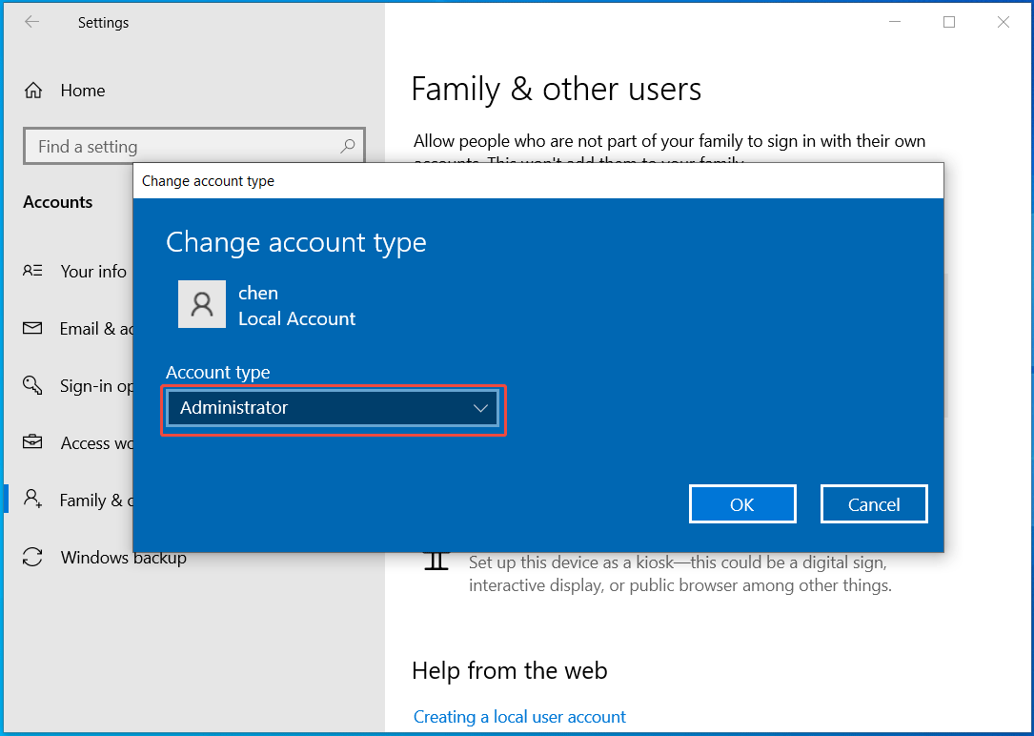Click the search magnifier in Find a setting

[x=347, y=146]
